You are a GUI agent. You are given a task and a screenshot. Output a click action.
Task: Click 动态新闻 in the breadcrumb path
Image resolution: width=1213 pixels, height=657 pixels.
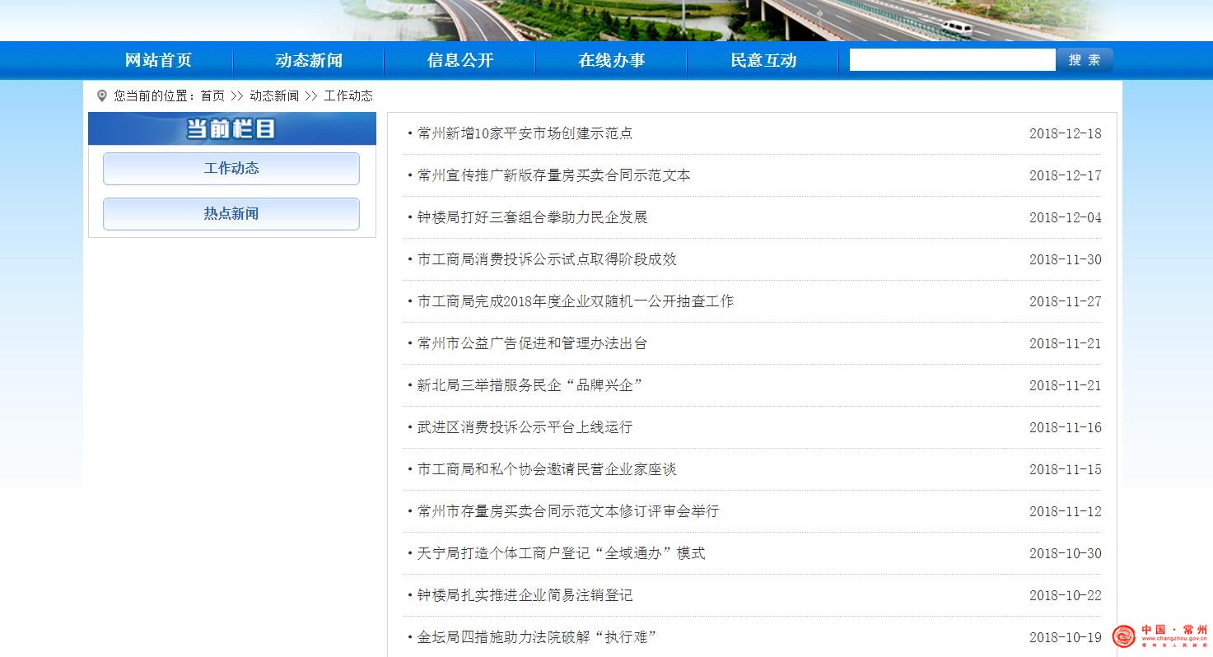tap(274, 96)
